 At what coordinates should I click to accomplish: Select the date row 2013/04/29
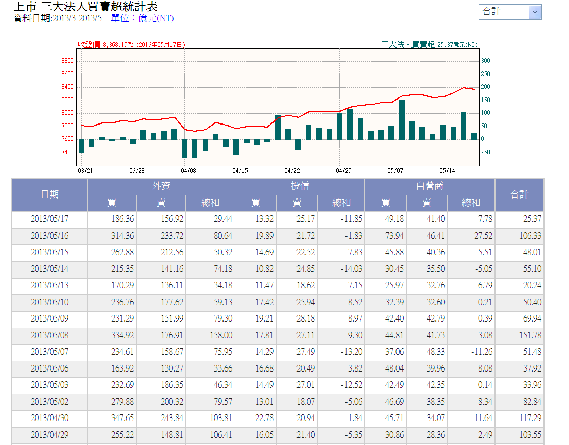[x=50, y=434]
